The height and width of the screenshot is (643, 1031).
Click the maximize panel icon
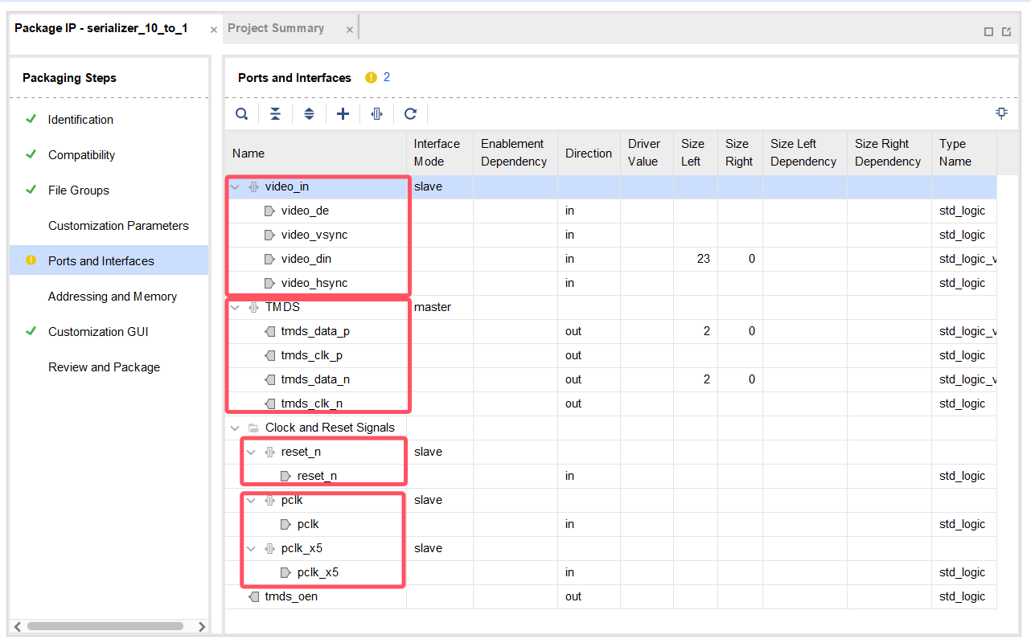coord(988,31)
